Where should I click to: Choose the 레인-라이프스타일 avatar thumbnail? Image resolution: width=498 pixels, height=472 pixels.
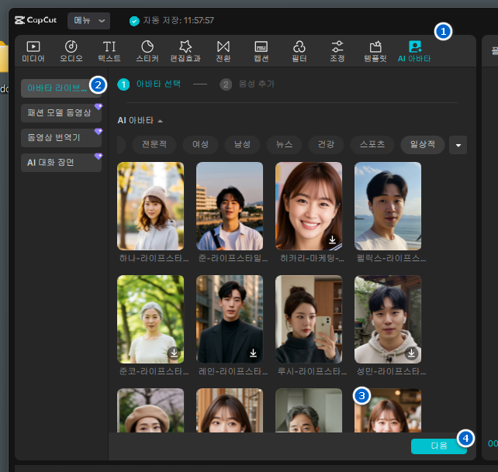[x=230, y=319]
